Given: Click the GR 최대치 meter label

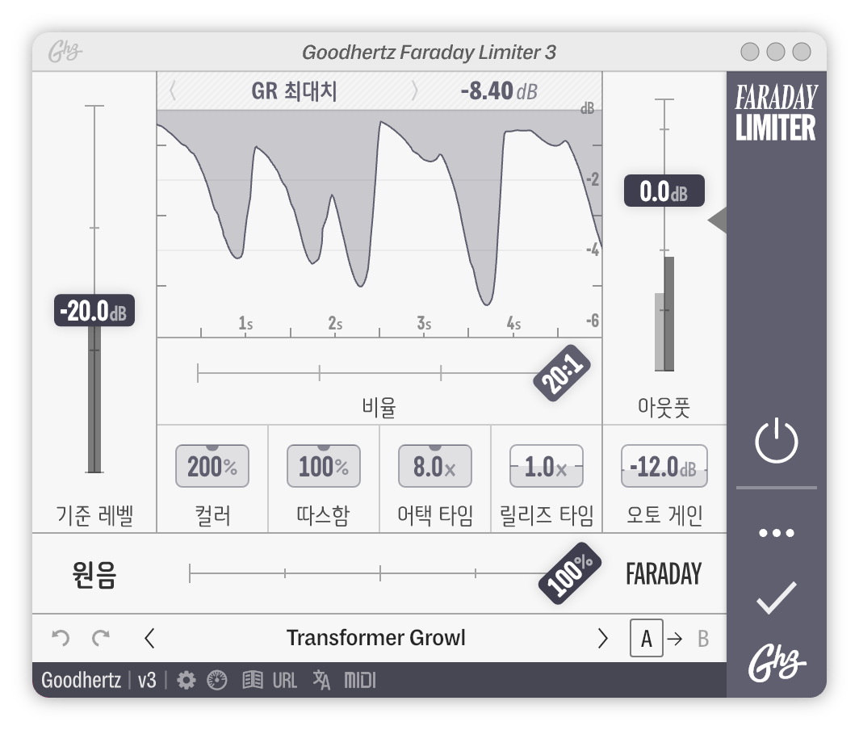Looking at the screenshot, I should click(x=294, y=91).
